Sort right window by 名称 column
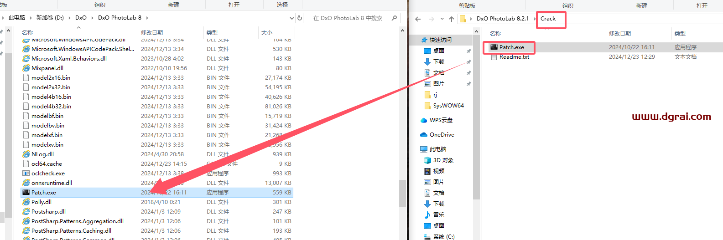Viewport: 723px width, 240px height. click(x=495, y=33)
